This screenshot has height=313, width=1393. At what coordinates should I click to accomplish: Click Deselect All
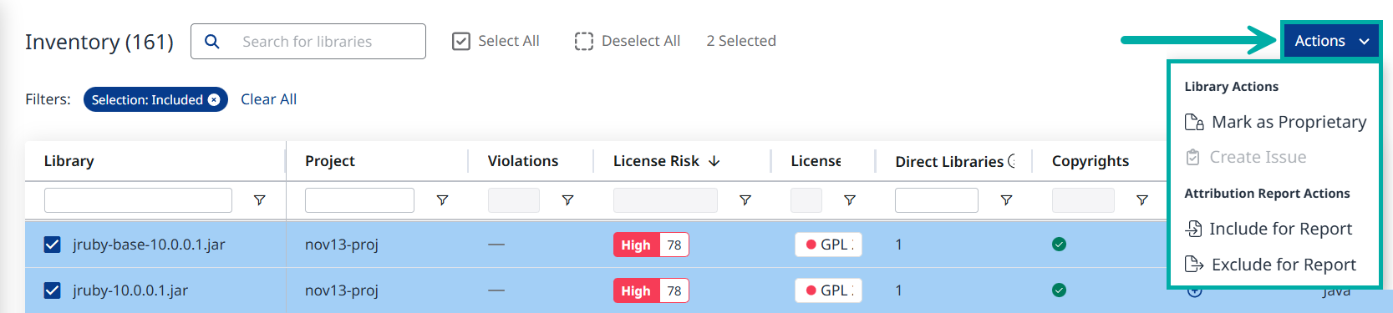[x=628, y=41]
